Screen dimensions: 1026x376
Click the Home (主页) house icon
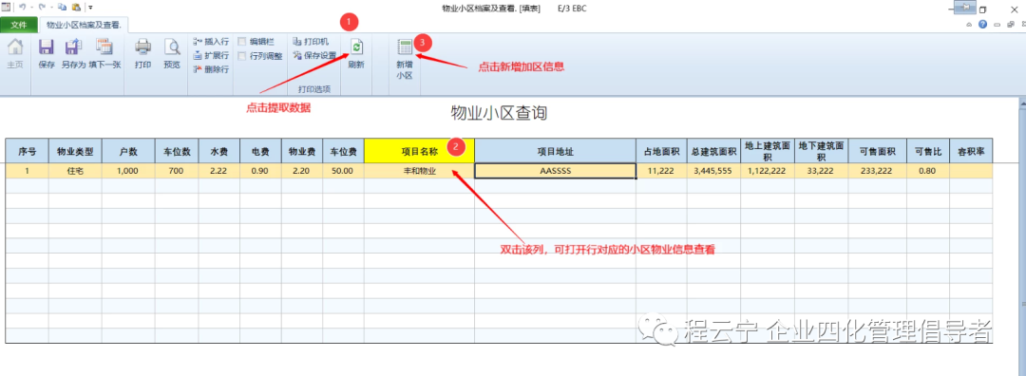coord(15,47)
